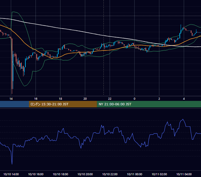This screenshot has width=201, height=177.
Task: Click the 14 hour axis label
Action: click(11, 99)
